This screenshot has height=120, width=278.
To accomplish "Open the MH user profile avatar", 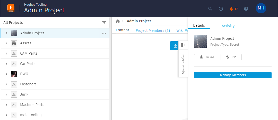I will pyautogui.click(x=261, y=8).
